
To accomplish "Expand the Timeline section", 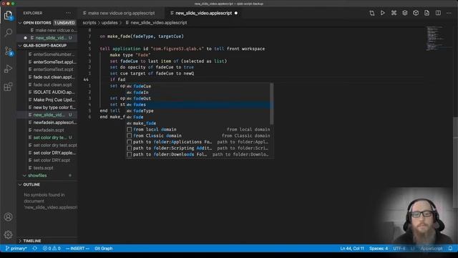I will [32, 241].
